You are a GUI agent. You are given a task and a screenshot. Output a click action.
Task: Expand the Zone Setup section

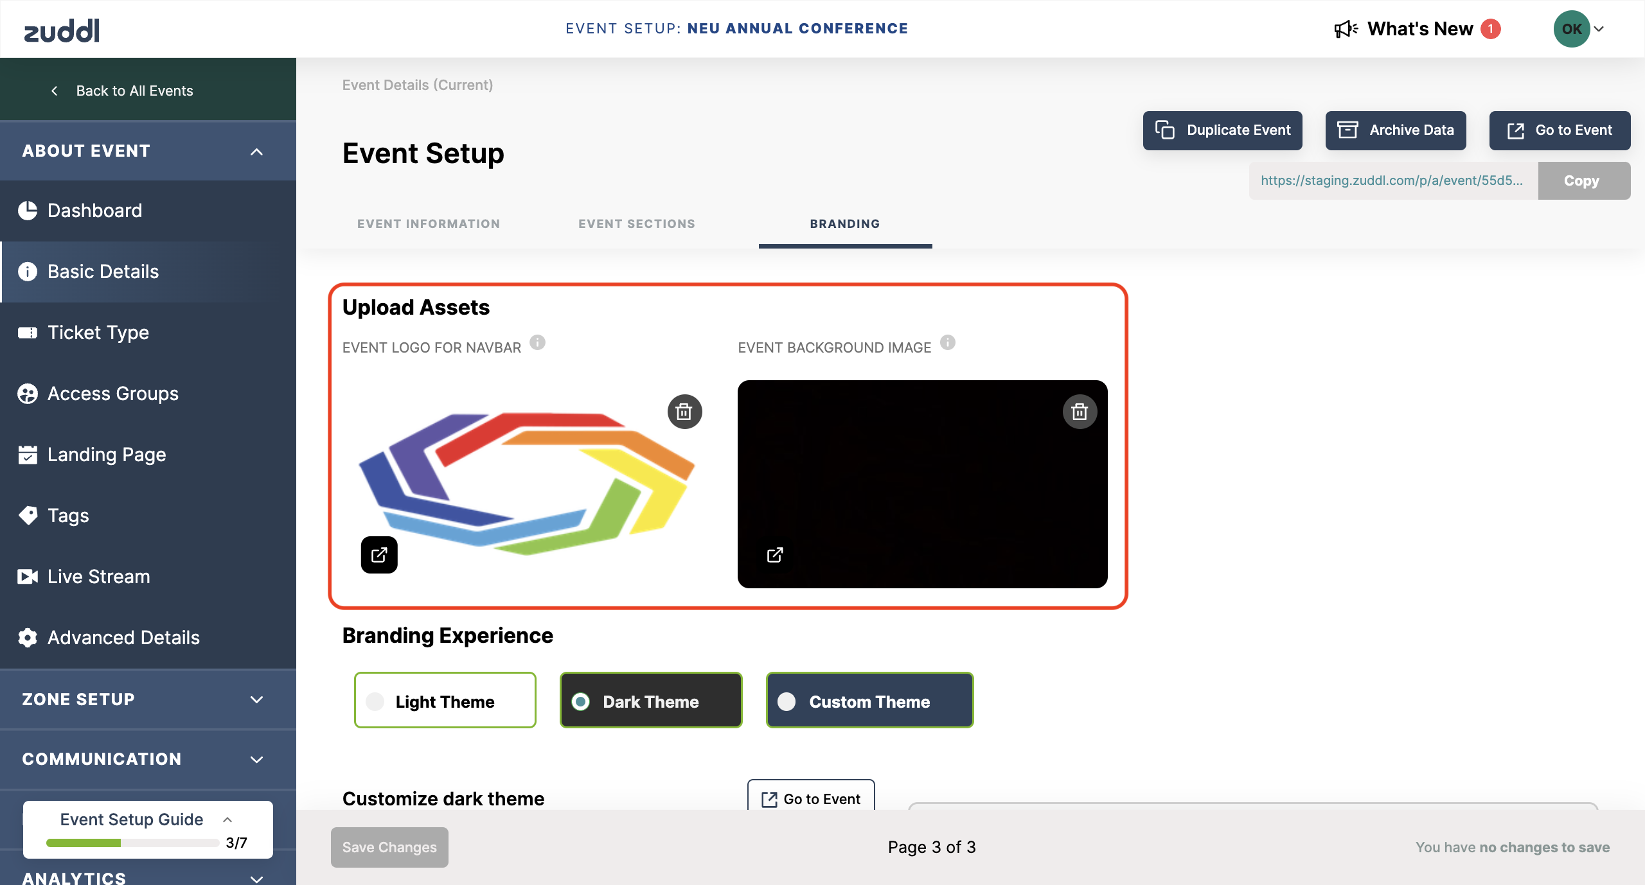coord(256,699)
